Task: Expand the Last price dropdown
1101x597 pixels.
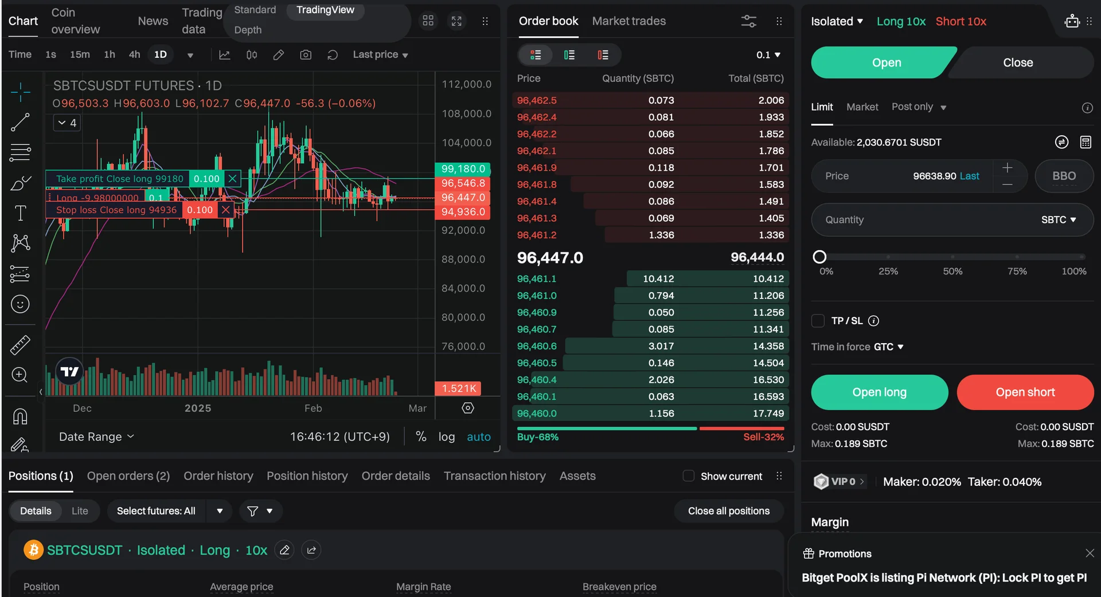Action: tap(380, 54)
